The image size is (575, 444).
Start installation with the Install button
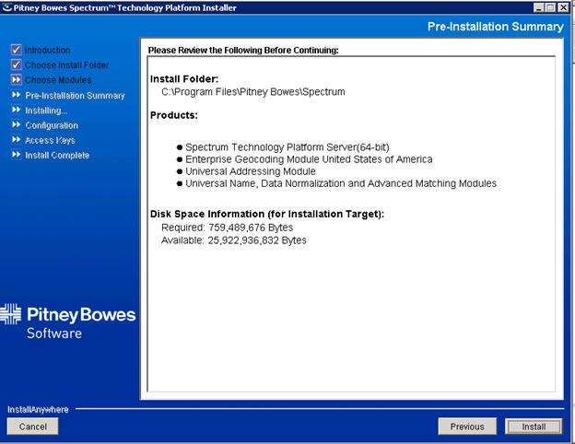click(x=534, y=426)
